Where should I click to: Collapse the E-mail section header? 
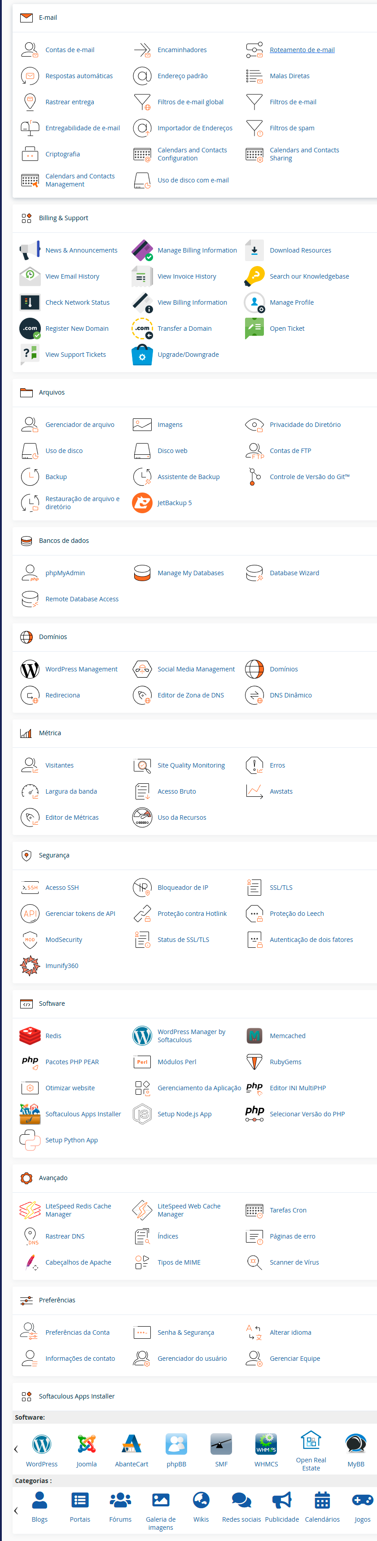(48, 18)
